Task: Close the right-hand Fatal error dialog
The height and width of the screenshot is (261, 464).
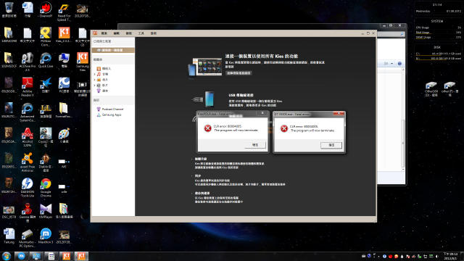Action: 339,113
